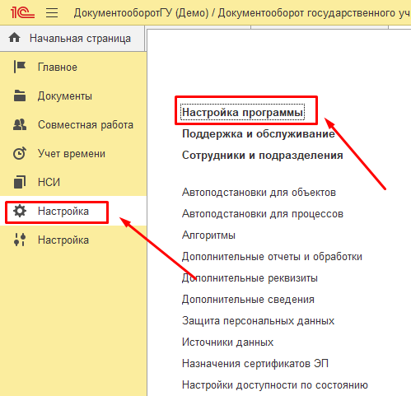Click the home icon on Начальная страница
Image resolution: width=411 pixels, height=396 pixels.
coord(14,38)
